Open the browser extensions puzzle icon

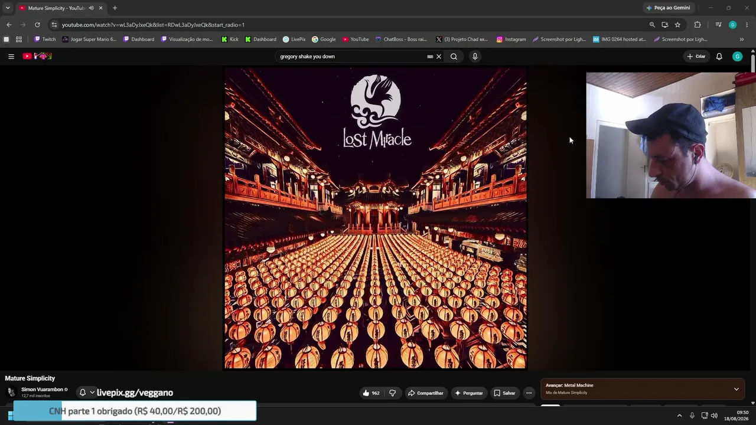[698, 25]
